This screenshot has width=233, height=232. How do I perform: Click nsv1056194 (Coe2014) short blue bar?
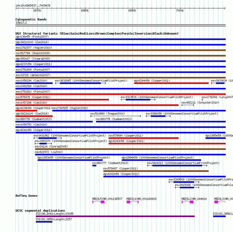(x=34, y=83)
